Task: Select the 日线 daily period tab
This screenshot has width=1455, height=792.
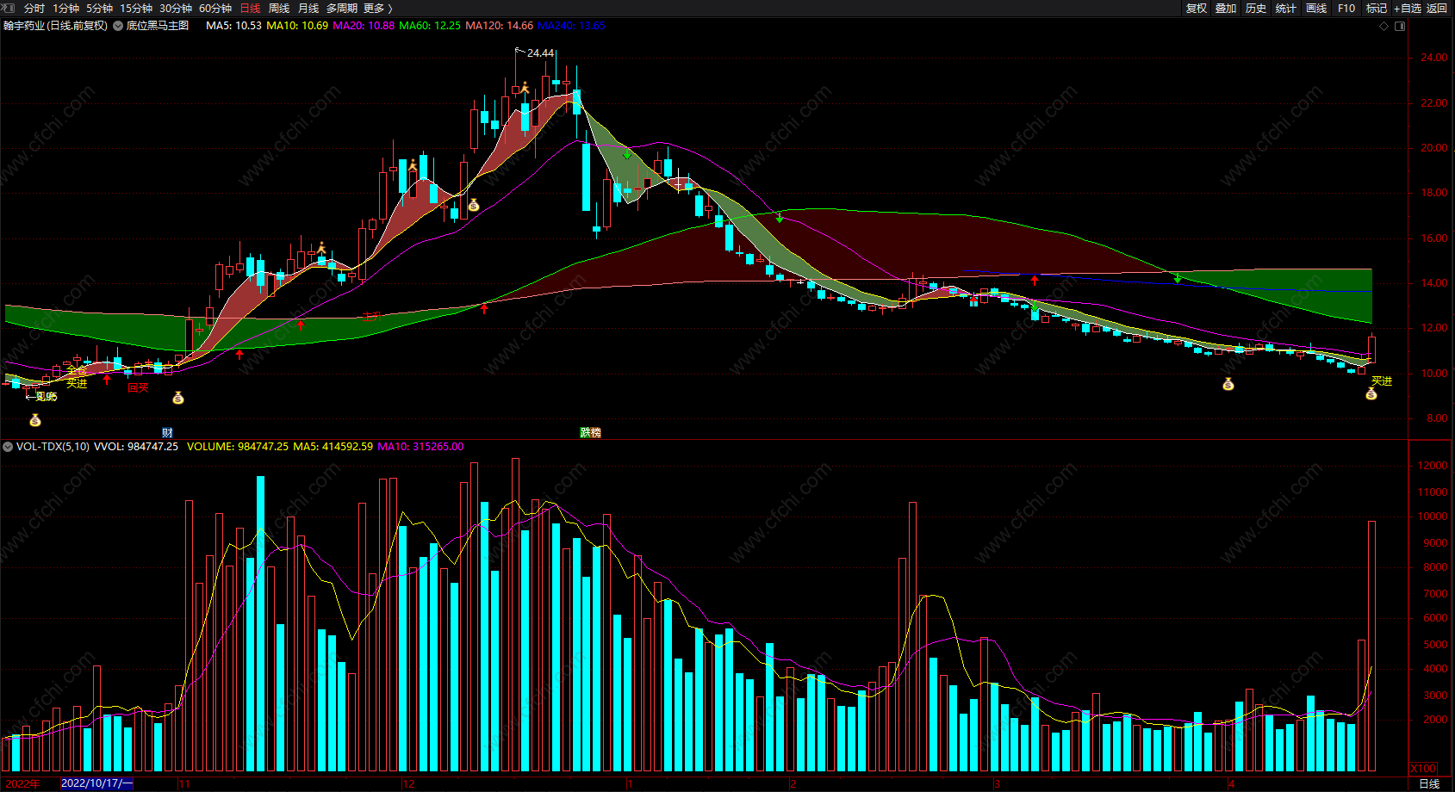Action: (x=250, y=8)
